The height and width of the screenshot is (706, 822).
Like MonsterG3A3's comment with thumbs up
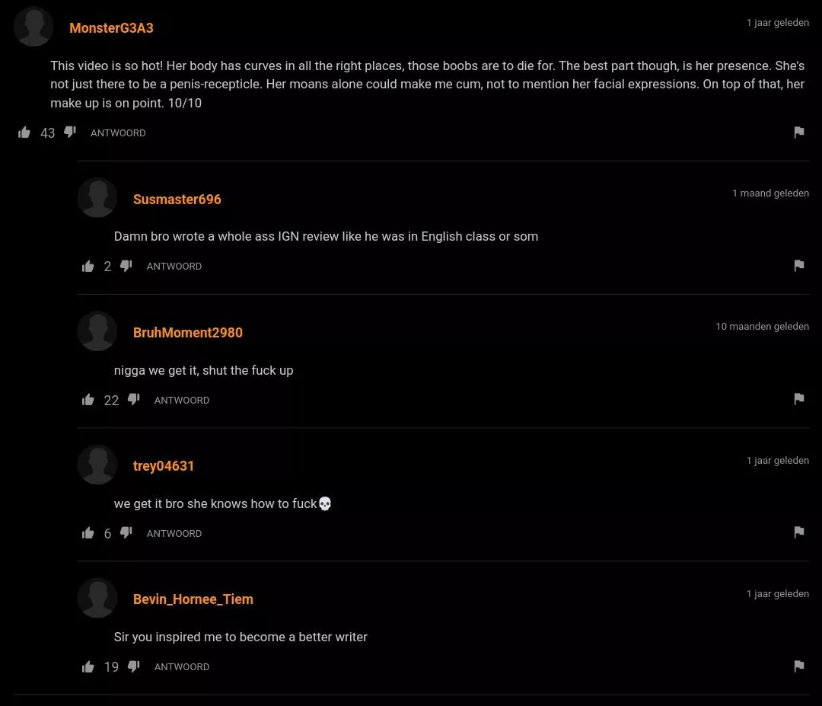(24, 133)
